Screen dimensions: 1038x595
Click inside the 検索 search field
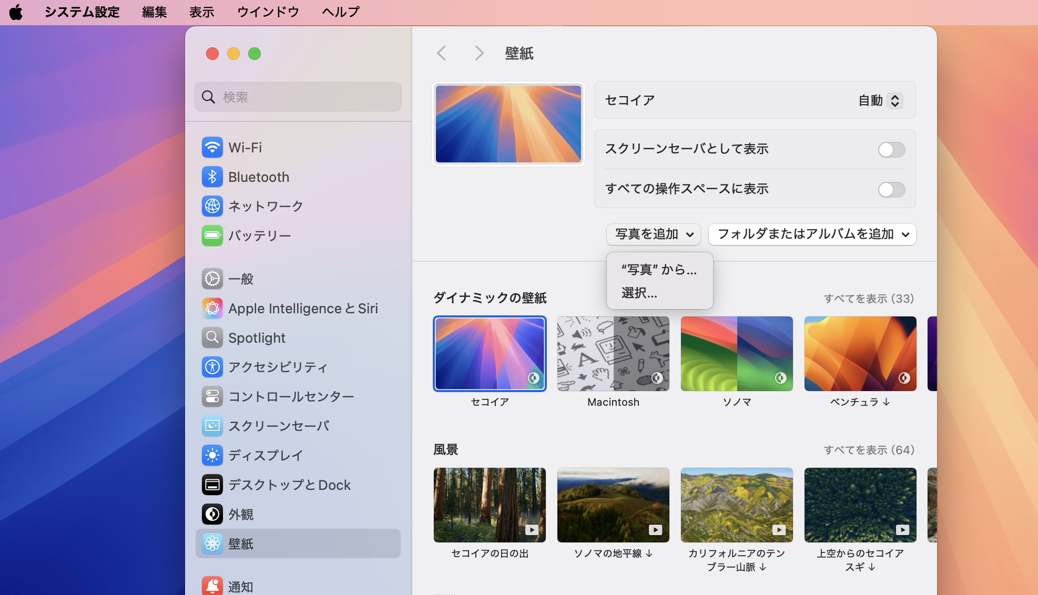[298, 97]
